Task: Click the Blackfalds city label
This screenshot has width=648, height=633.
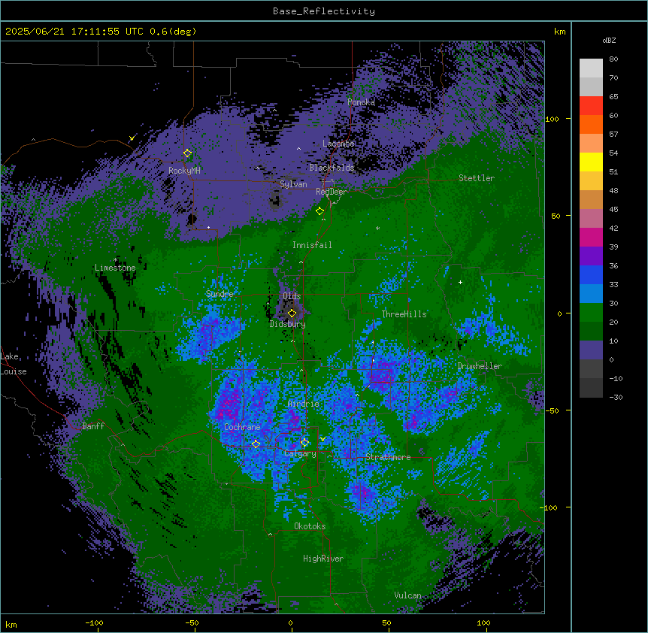Action: [332, 168]
